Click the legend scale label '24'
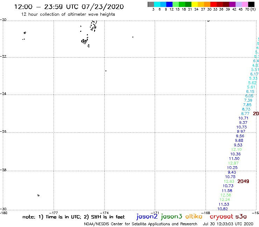The width and height of the screenshot is (259, 227). (x=196, y=9)
